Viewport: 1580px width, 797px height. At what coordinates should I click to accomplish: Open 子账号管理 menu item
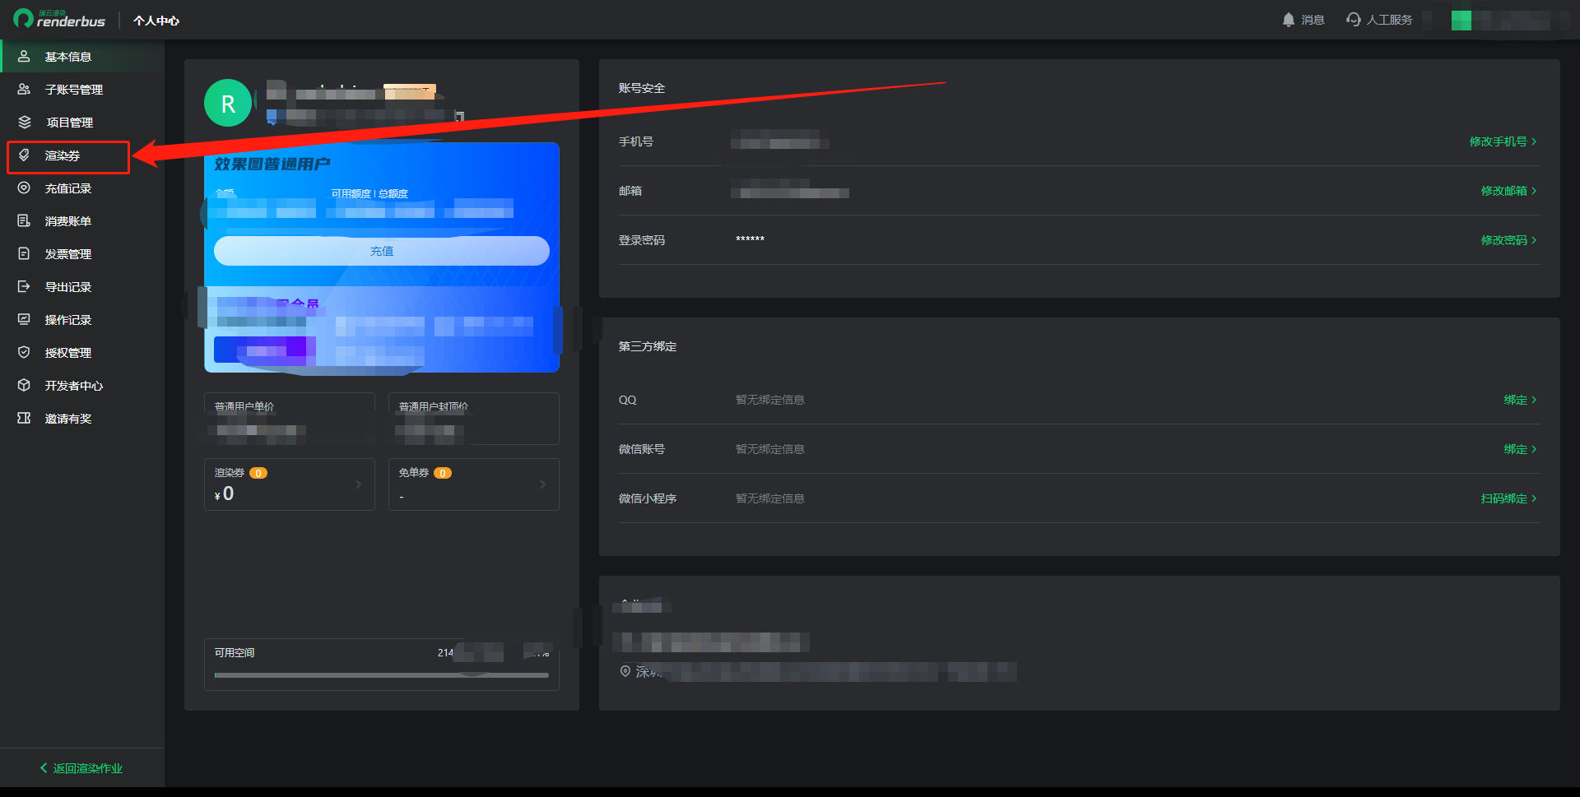tap(82, 89)
